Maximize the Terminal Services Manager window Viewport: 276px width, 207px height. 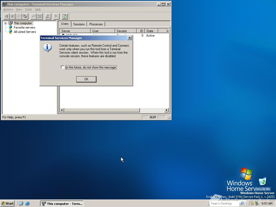(163, 4)
